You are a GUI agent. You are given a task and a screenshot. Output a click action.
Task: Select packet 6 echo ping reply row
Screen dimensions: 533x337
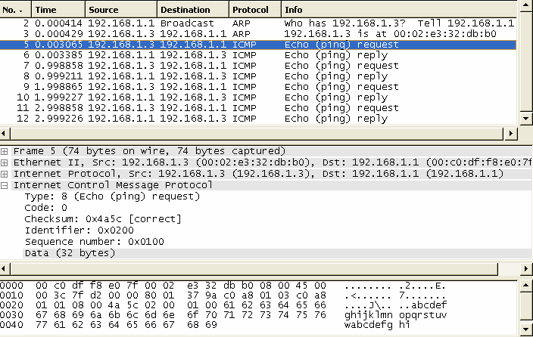tap(258, 55)
